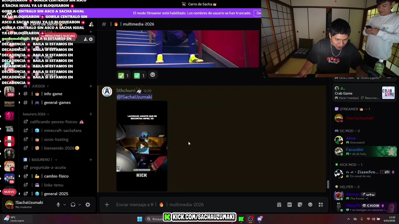This screenshot has width=399, height=224.
Task: Open Kick app from the Windows taskbar
Action: pyautogui.click(x=241, y=219)
